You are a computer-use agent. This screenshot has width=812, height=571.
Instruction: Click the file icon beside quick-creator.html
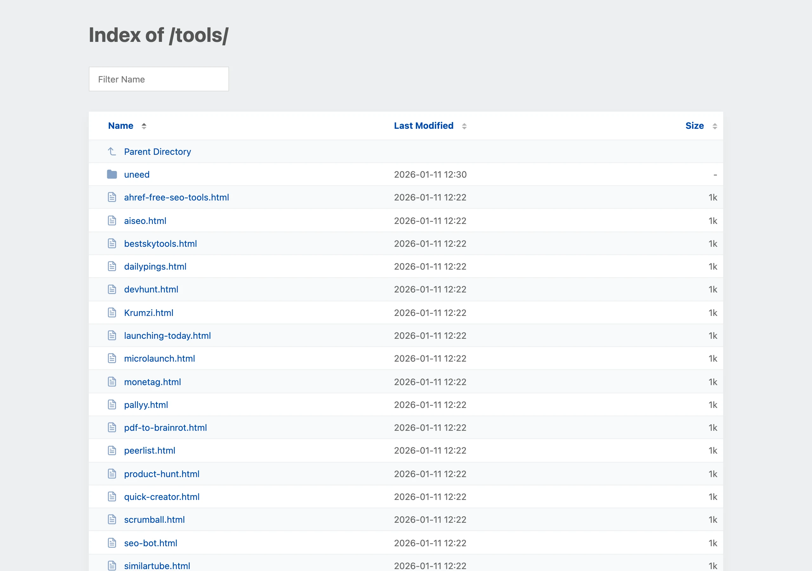(x=112, y=496)
